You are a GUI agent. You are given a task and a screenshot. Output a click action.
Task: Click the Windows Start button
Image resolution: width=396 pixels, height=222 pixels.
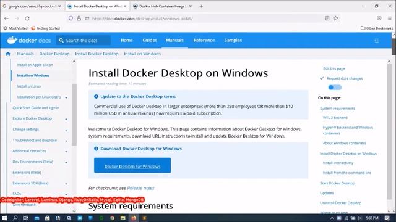click(4, 218)
